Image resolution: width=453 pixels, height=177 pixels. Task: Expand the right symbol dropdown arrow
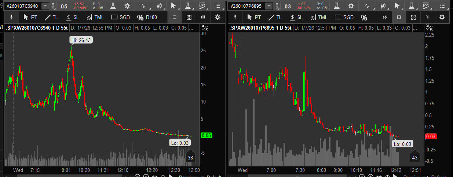pyautogui.click(x=269, y=6)
